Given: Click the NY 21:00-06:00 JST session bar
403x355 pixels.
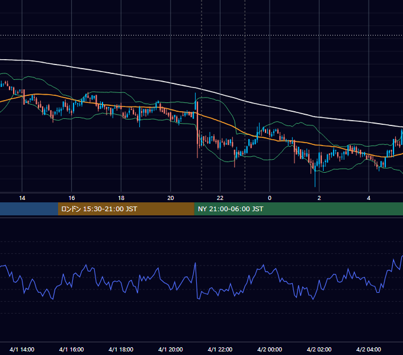Looking at the screenshot, I should (298, 209).
